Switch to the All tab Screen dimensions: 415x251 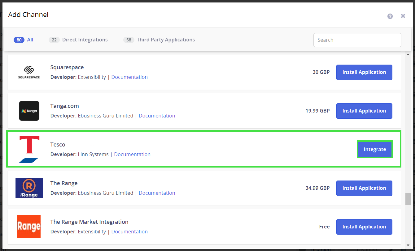click(24, 40)
